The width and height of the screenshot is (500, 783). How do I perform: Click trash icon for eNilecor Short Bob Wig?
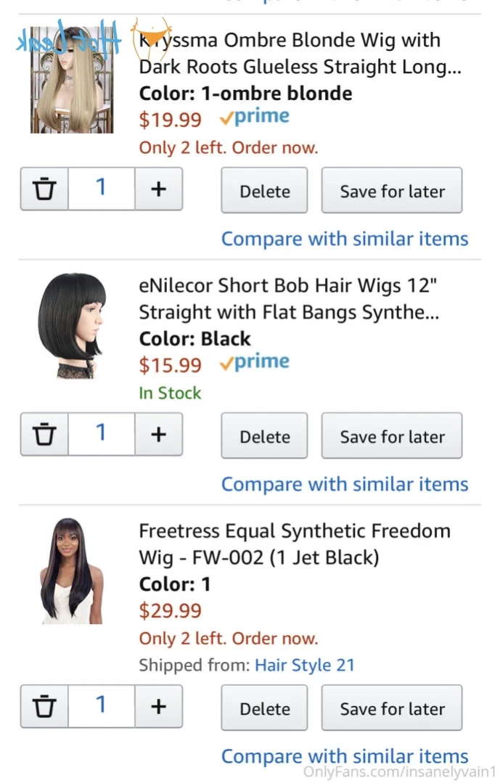click(x=44, y=435)
